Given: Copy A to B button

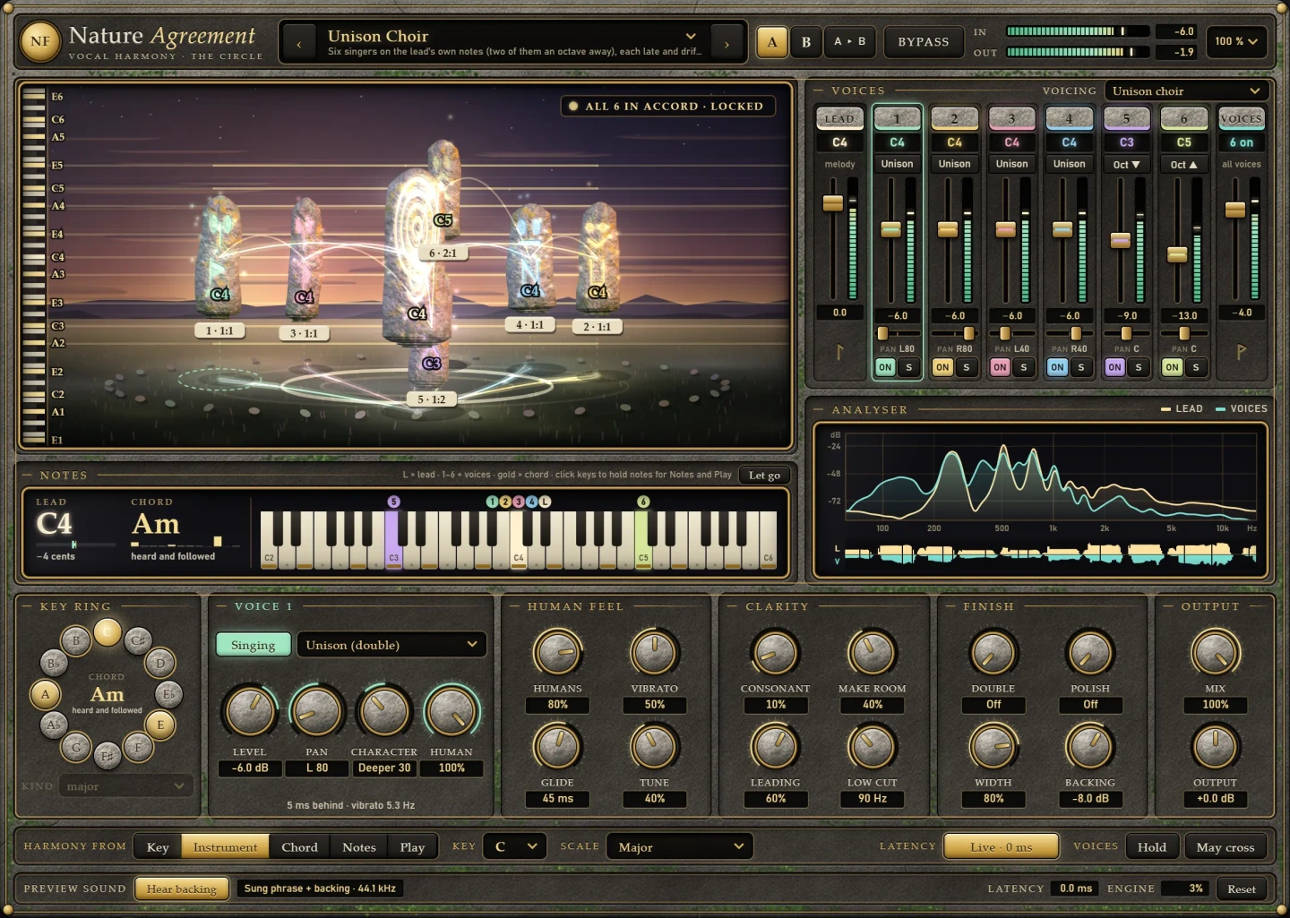Looking at the screenshot, I should click(x=849, y=42).
